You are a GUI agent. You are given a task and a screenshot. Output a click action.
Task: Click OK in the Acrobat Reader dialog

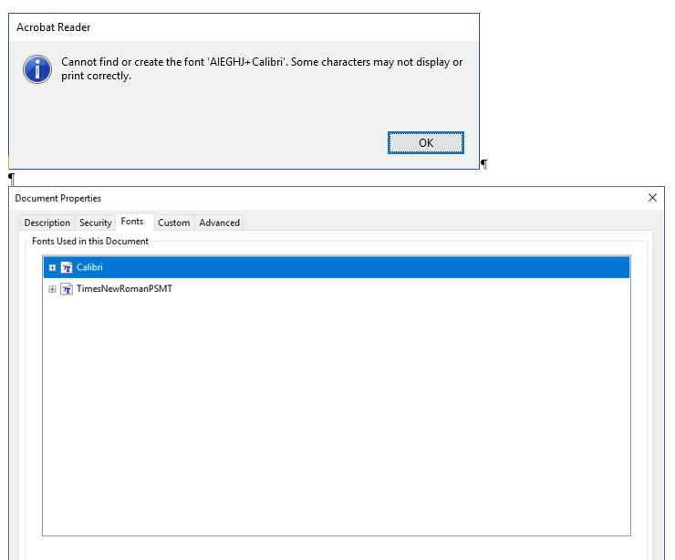pos(426,142)
